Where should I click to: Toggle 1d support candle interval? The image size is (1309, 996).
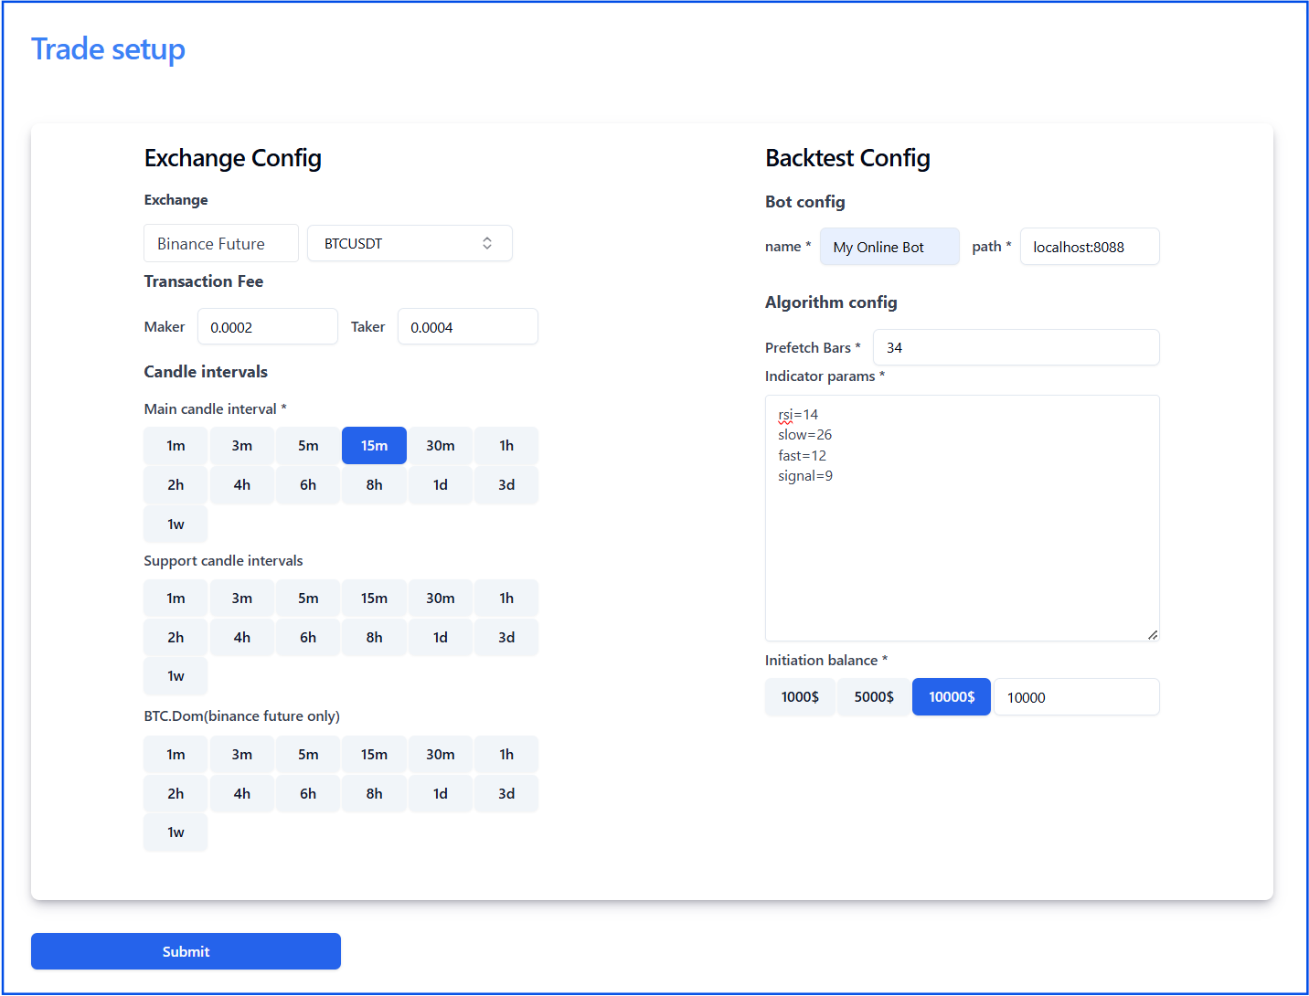(441, 638)
